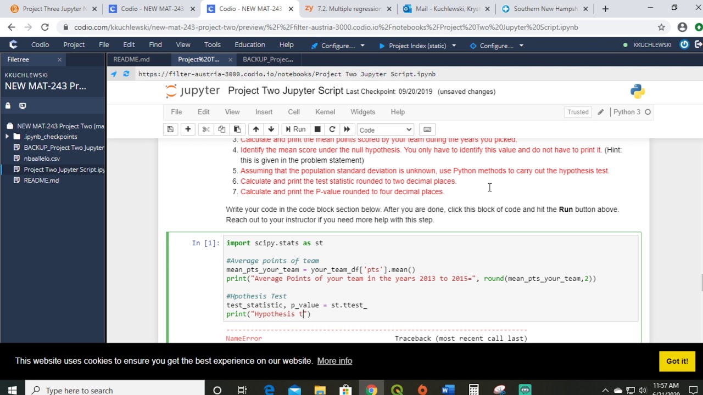Image resolution: width=703 pixels, height=395 pixels.
Task: Open the Jupyter Widgets menu
Action: [x=363, y=112]
